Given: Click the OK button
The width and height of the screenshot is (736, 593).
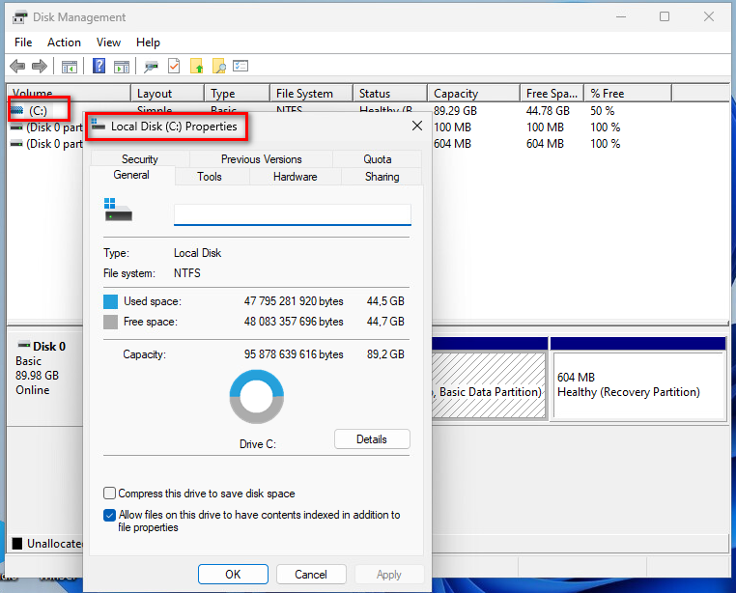Looking at the screenshot, I should [x=233, y=575].
